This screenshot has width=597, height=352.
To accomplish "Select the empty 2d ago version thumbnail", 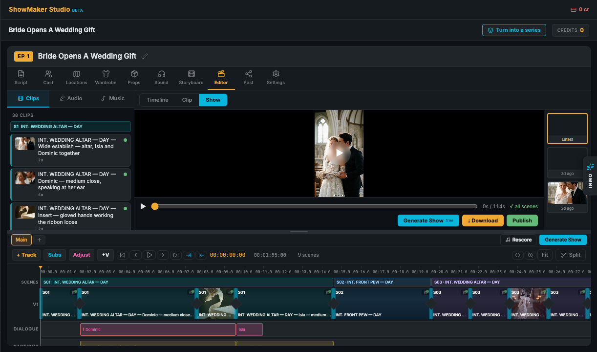I will [567, 163].
